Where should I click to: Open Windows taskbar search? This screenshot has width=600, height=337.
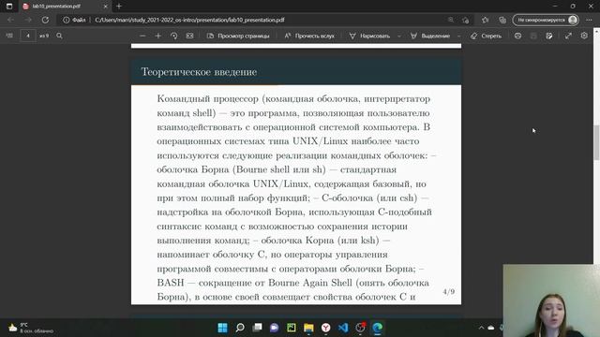pos(240,328)
